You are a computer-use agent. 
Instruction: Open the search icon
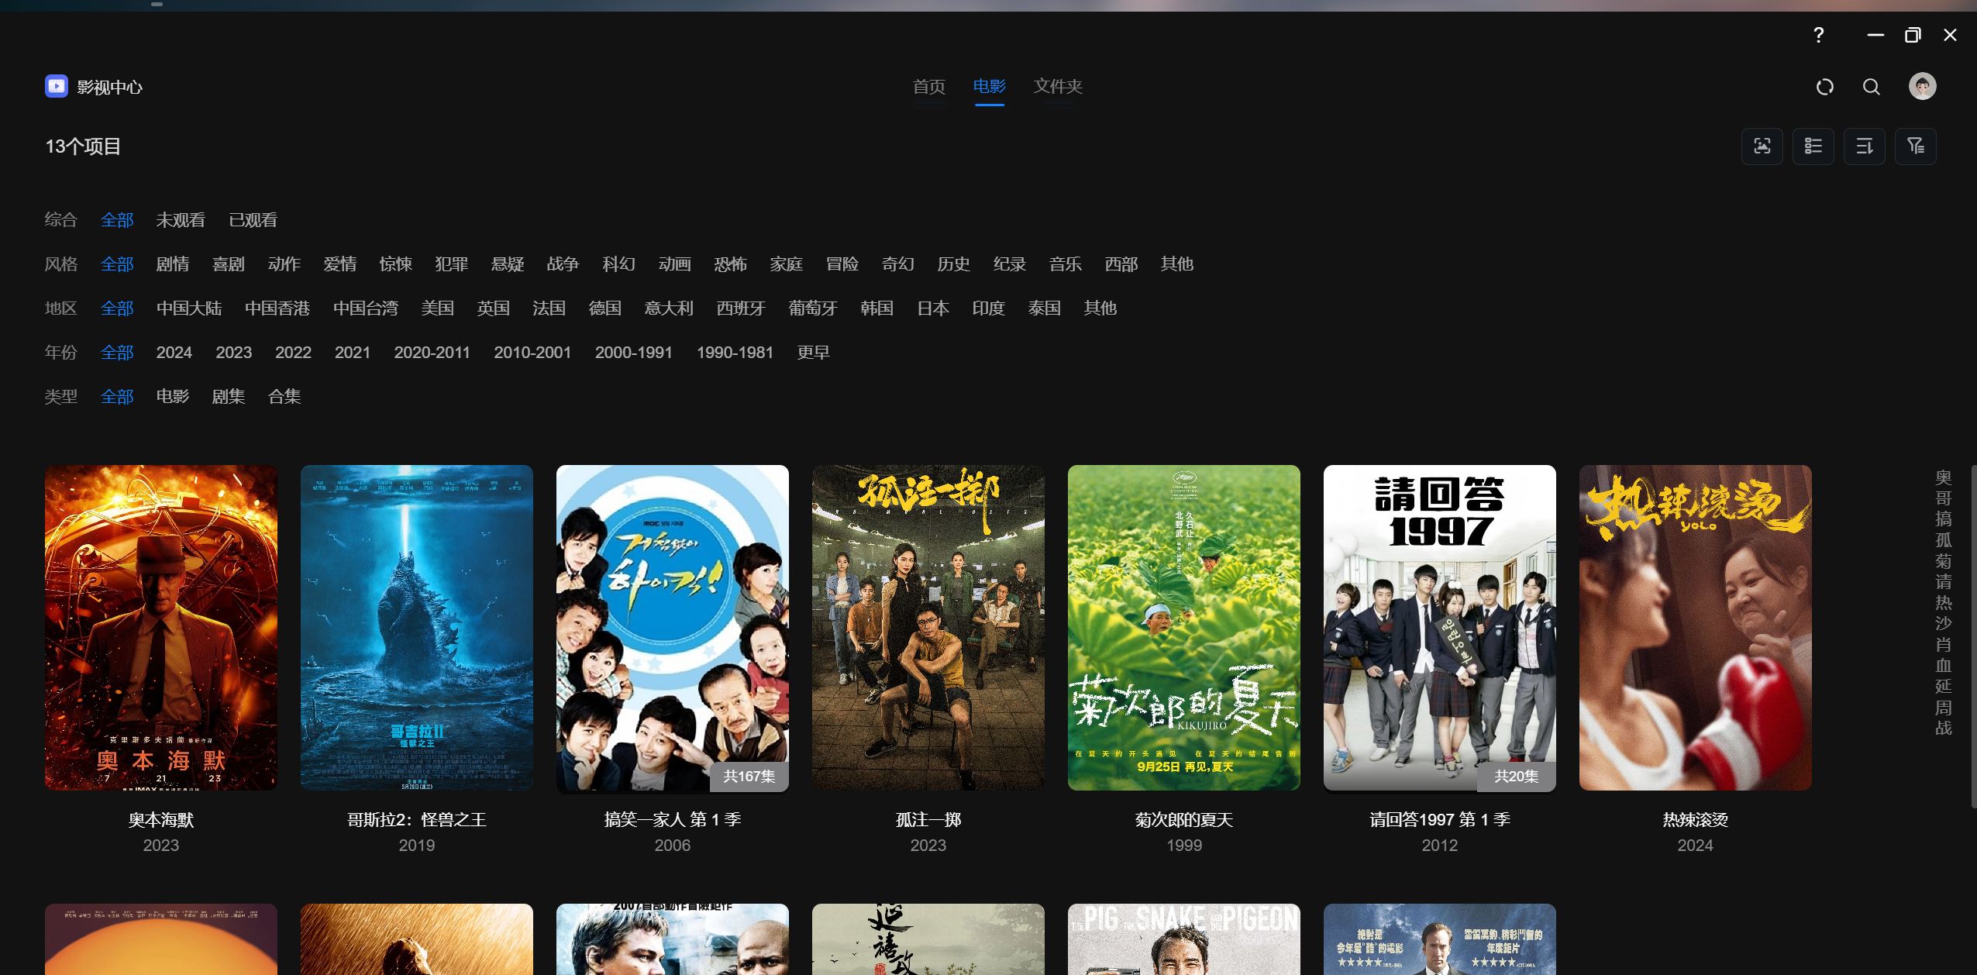[x=1872, y=87]
